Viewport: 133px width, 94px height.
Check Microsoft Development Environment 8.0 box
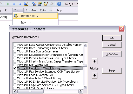(15, 55)
